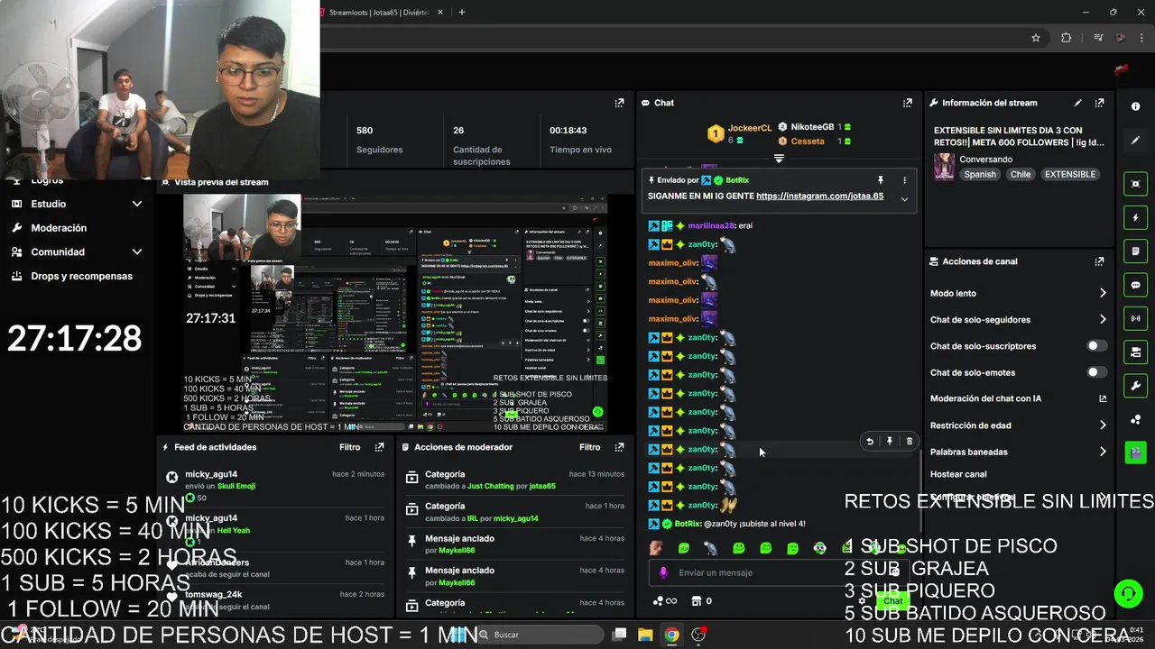
Task: Pop out the Feed de actividades panel
Action: pyautogui.click(x=379, y=447)
